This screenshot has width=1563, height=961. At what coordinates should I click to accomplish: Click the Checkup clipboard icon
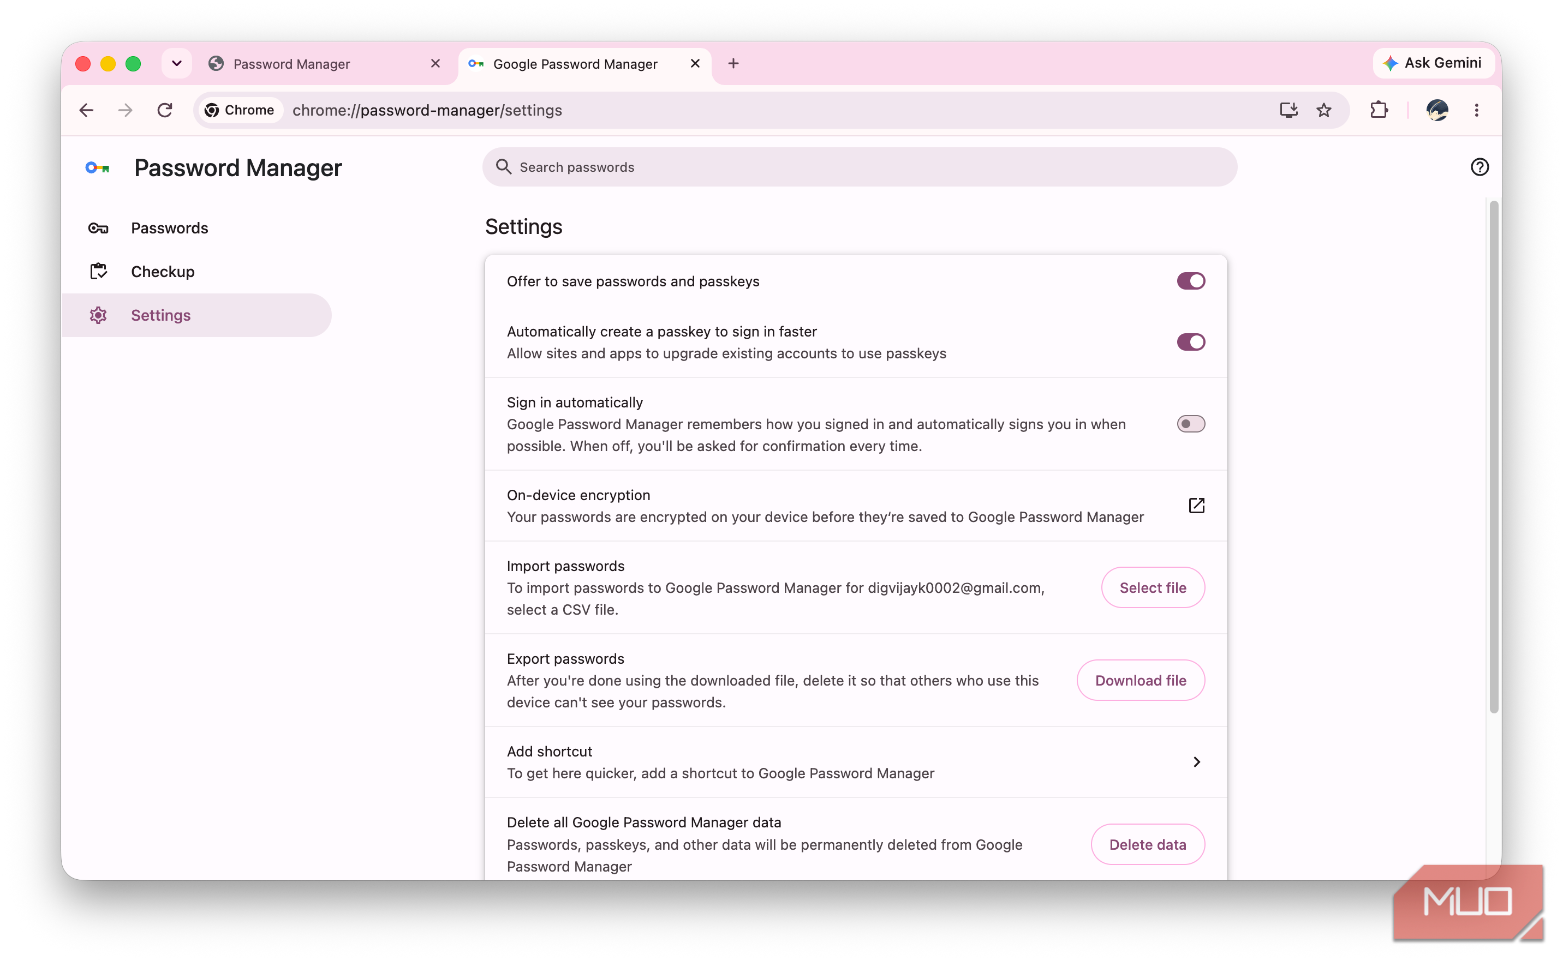click(98, 272)
